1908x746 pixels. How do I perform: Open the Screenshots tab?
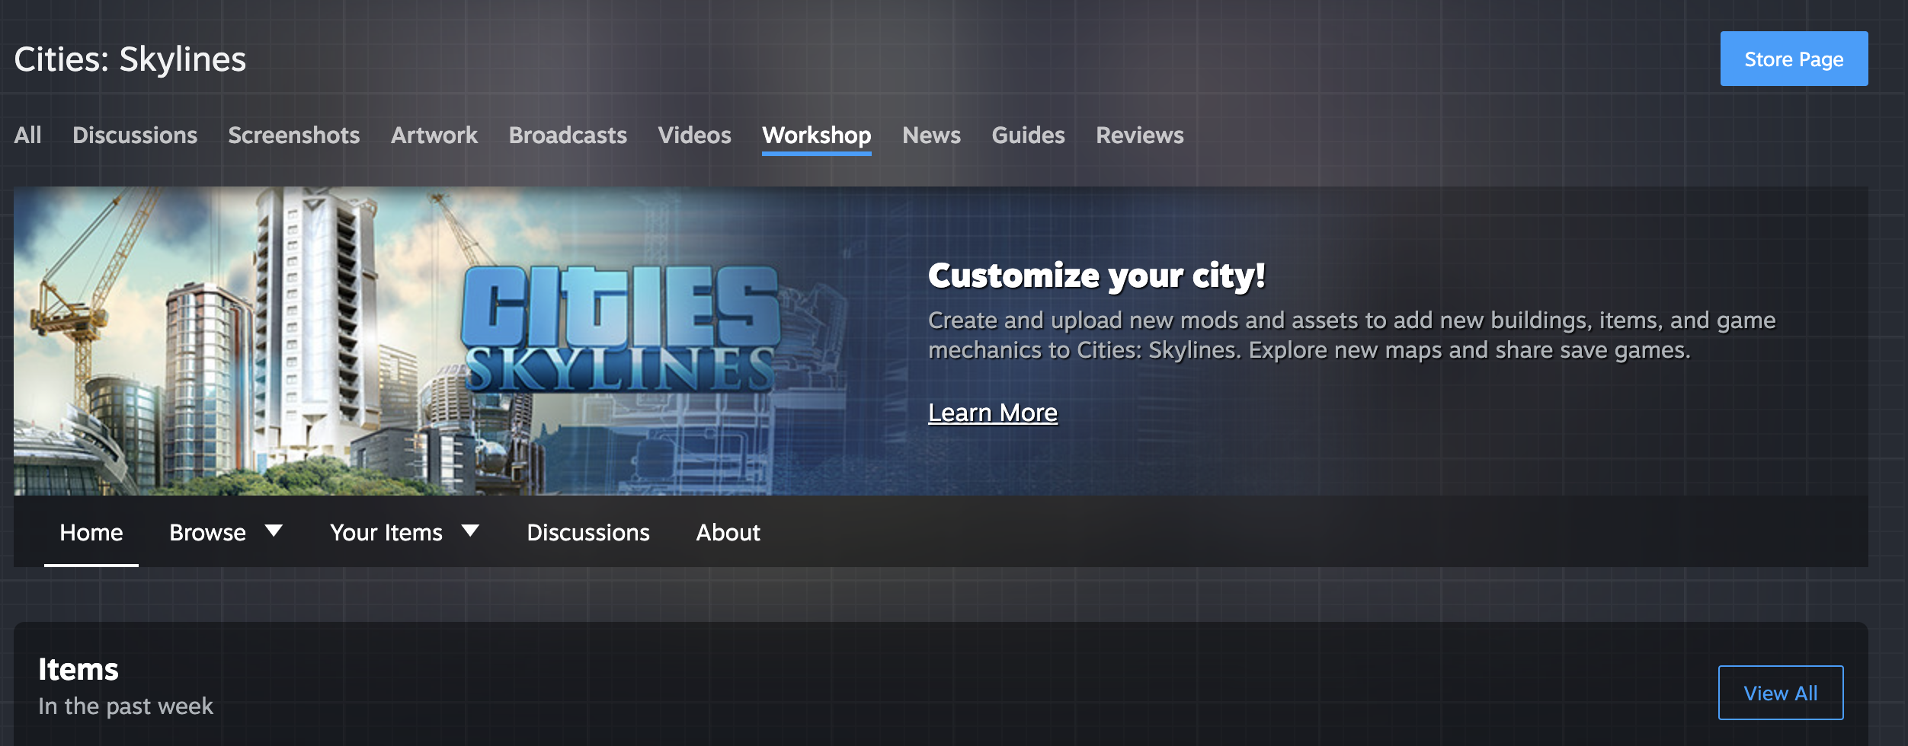point(294,135)
